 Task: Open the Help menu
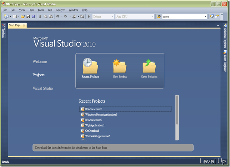pyautogui.click(x=85, y=10)
